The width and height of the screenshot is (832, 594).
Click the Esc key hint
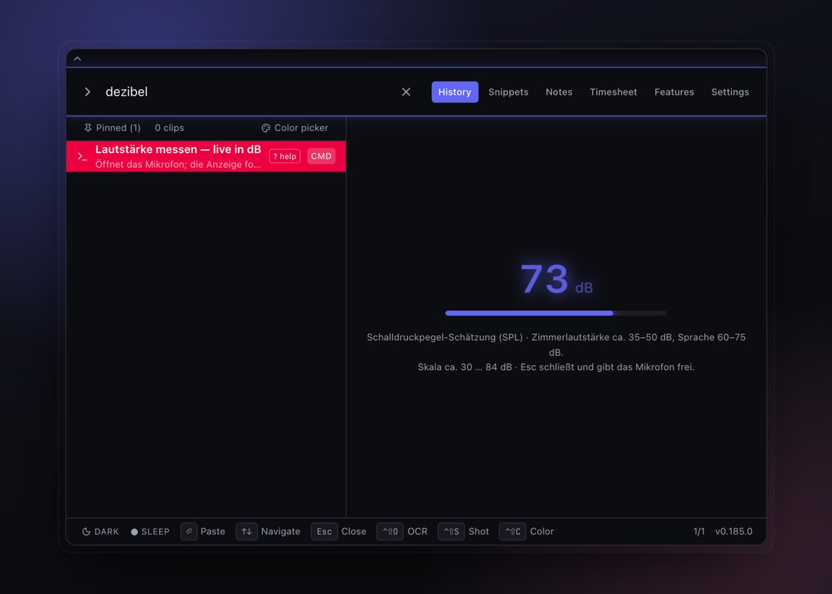click(x=324, y=532)
